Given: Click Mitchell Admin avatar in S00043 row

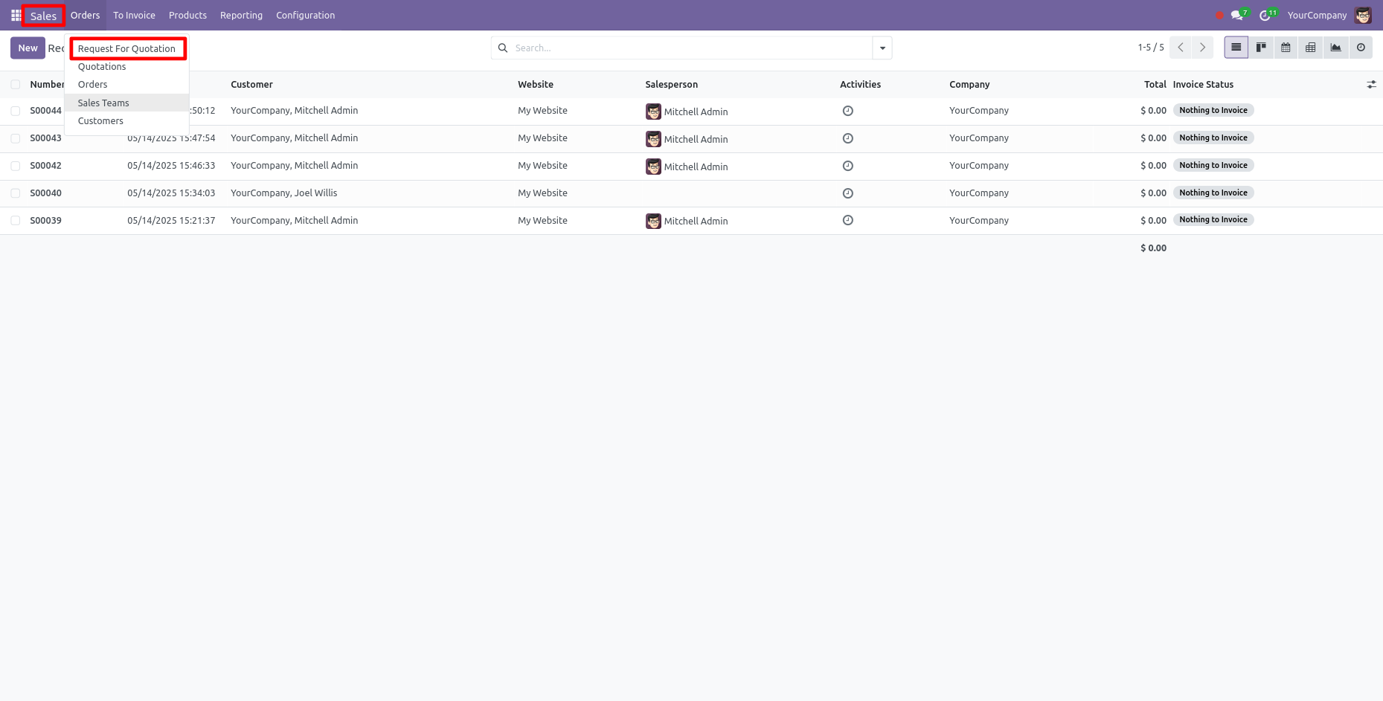Looking at the screenshot, I should [653, 139].
